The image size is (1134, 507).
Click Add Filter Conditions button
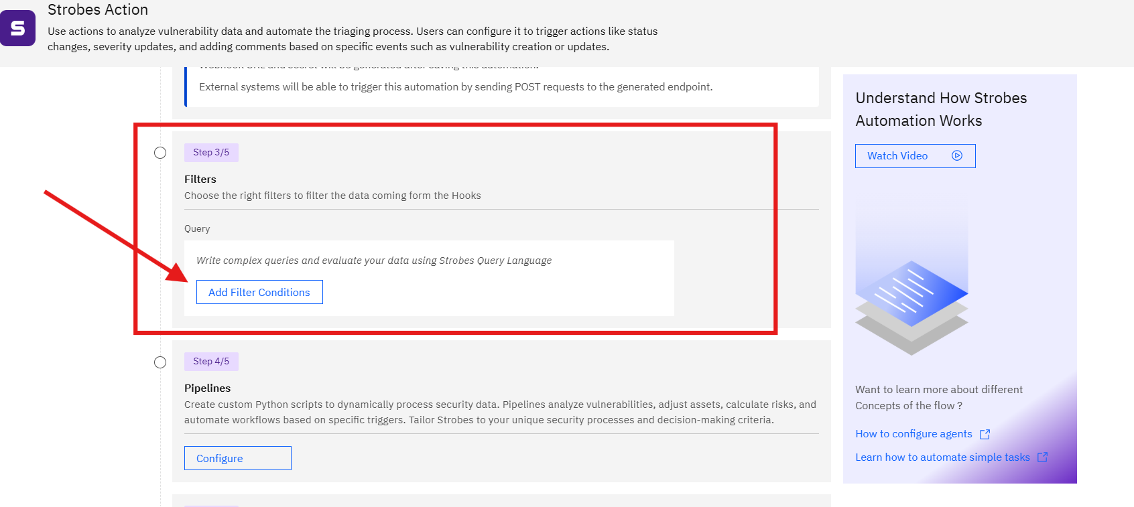pyautogui.click(x=259, y=292)
